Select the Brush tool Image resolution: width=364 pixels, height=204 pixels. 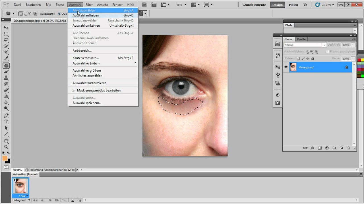coord(6,72)
